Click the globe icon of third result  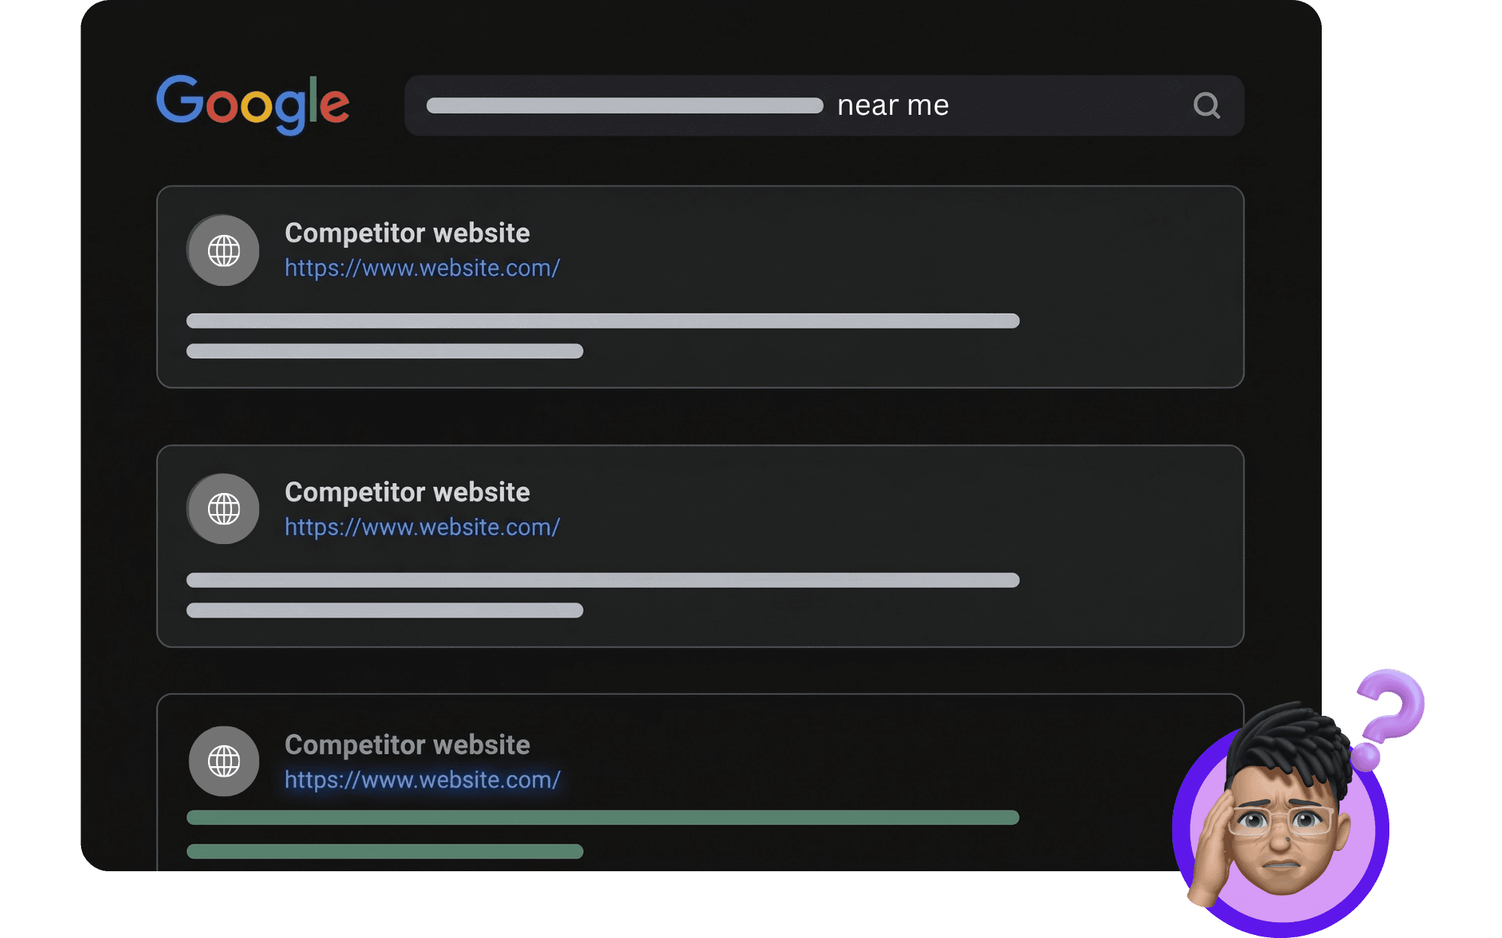coord(224,762)
